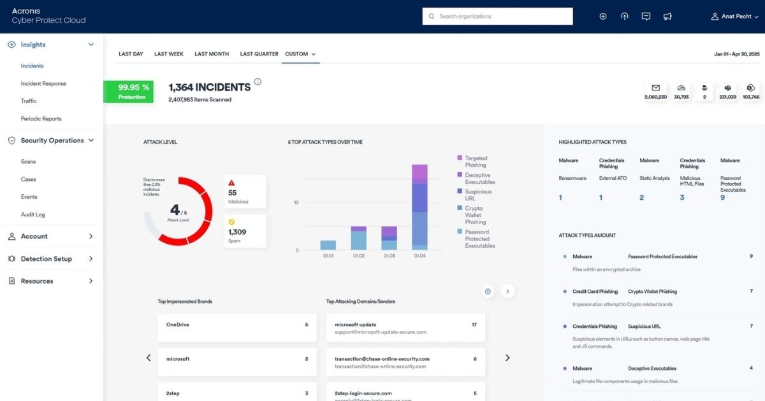Click the upload arrow icon in header
This screenshot has height=401, width=765.
click(x=625, y=17)
